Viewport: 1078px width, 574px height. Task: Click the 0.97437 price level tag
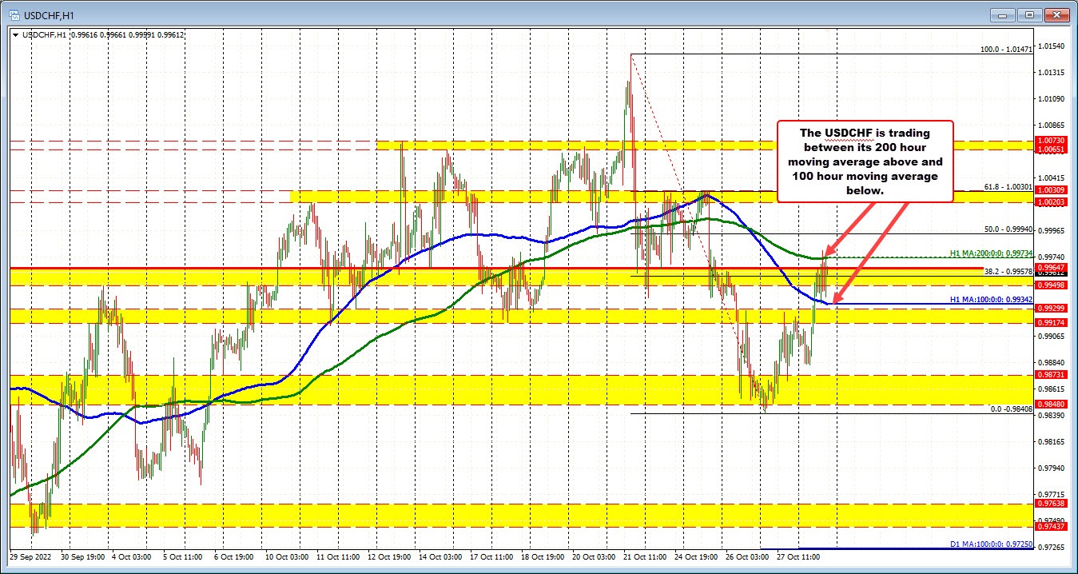(1052, 527)
